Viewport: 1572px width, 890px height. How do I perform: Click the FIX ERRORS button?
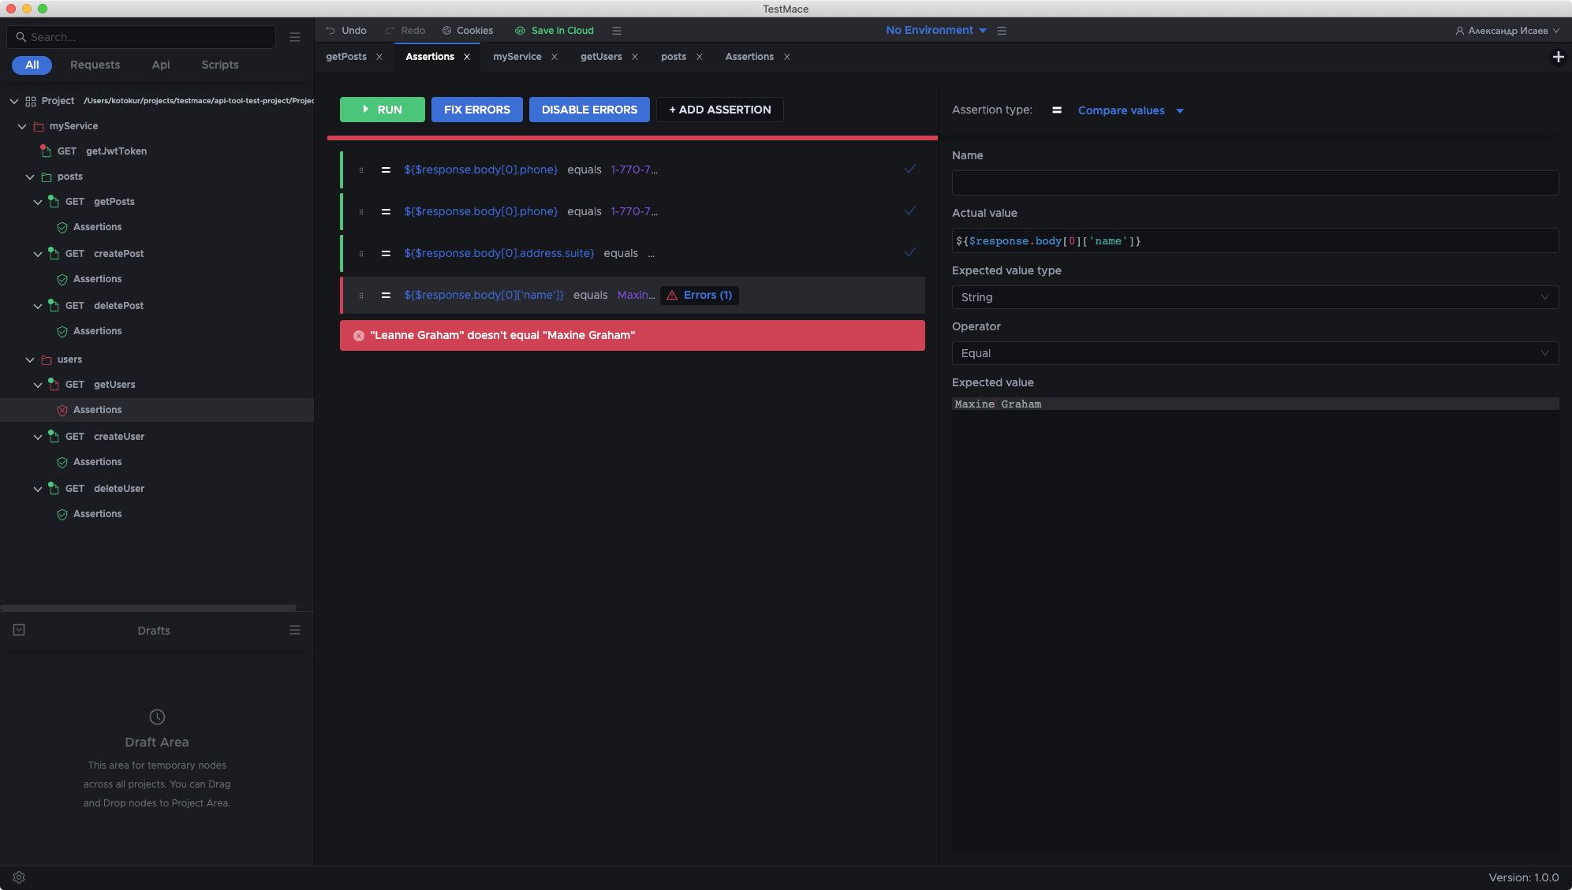476,110
